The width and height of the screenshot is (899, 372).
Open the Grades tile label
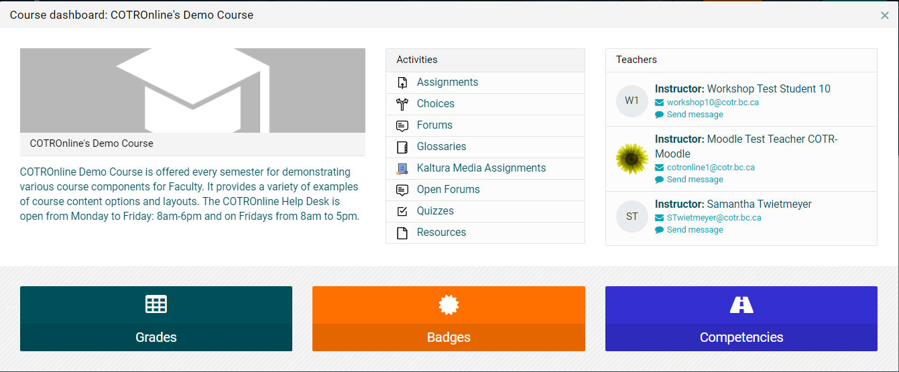[x=156, y=337]
